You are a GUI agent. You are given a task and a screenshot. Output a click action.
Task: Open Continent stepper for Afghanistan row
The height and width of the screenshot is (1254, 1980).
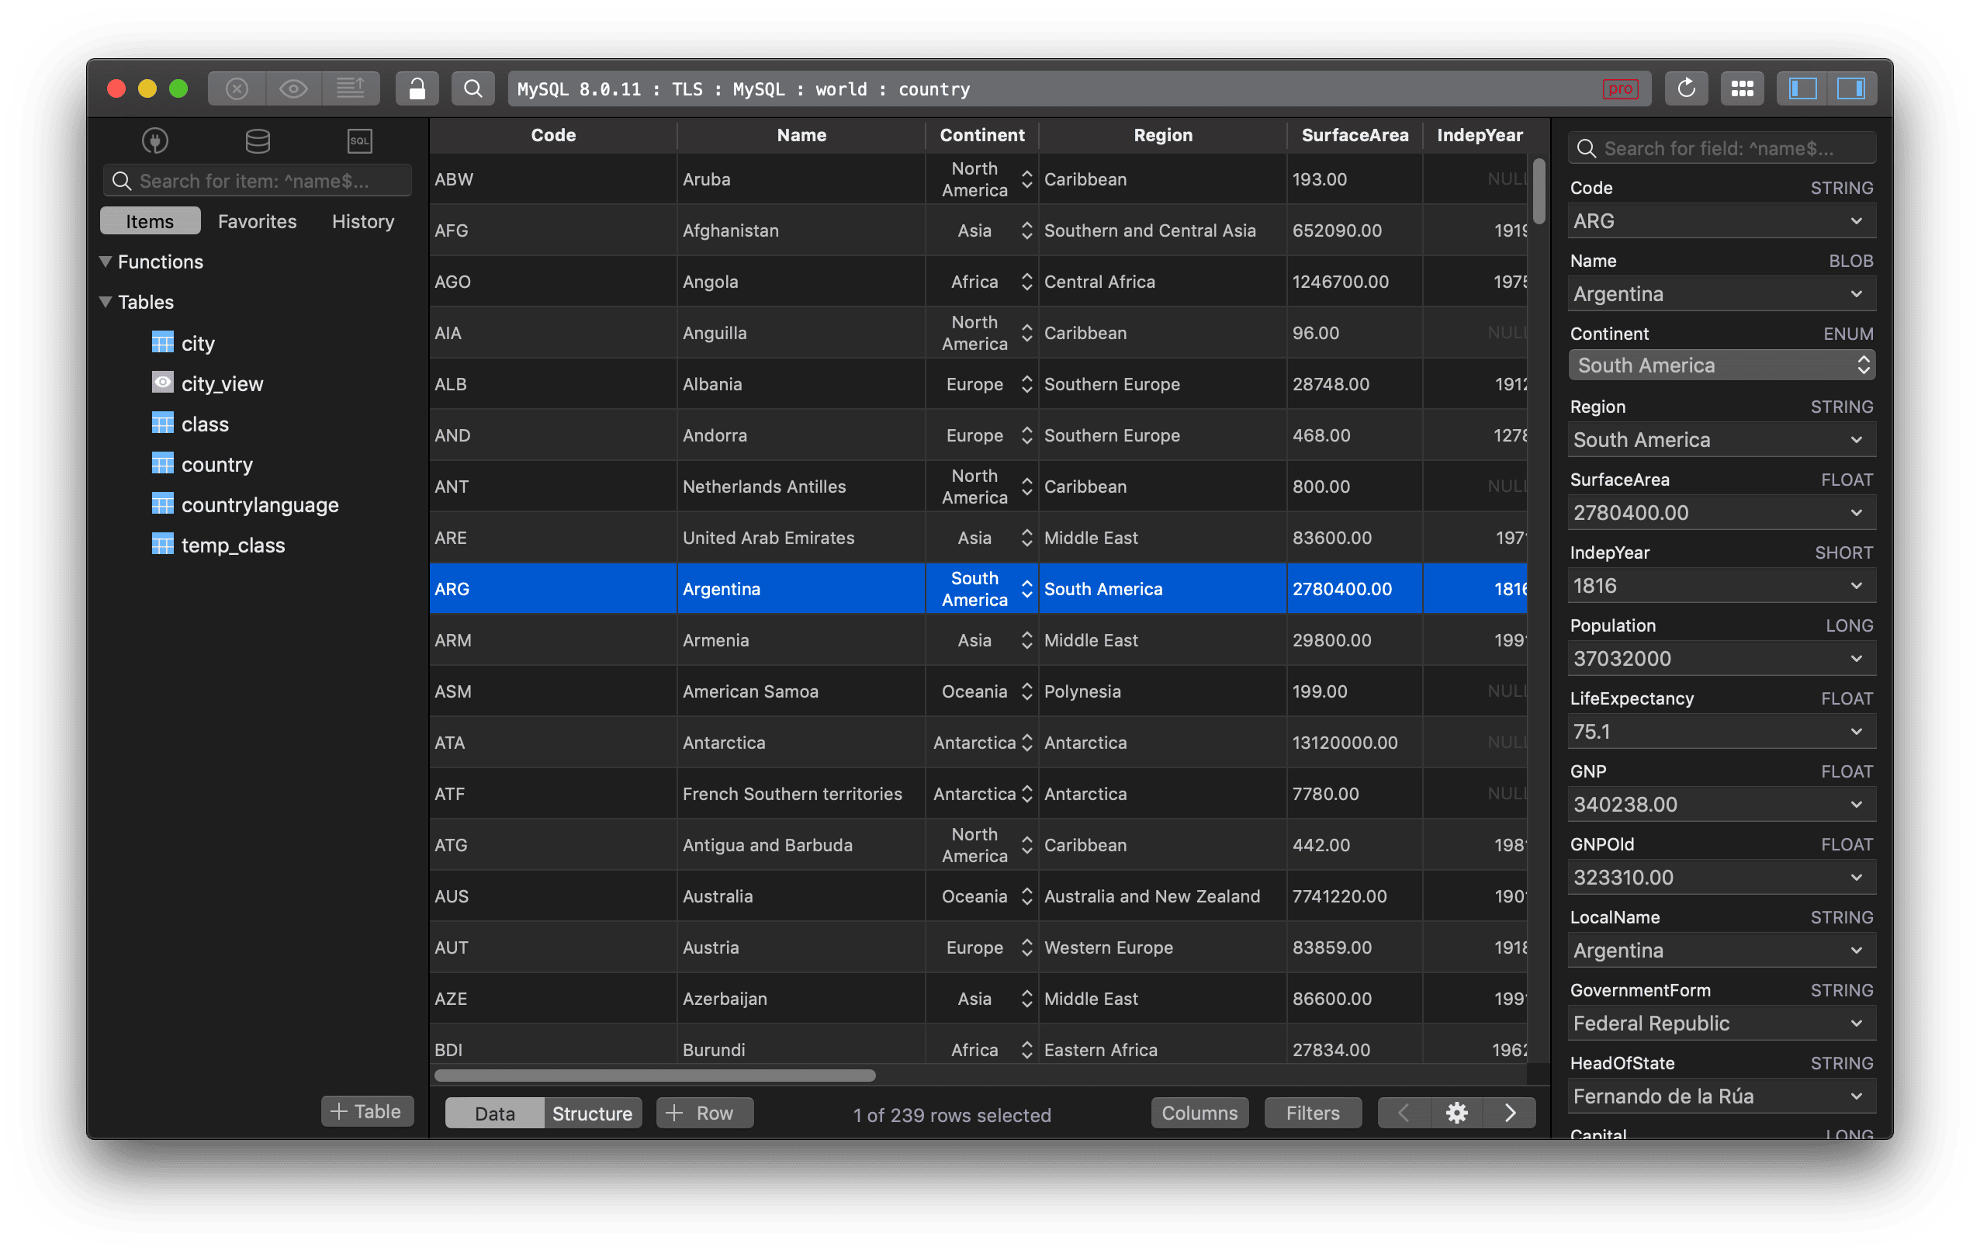point(1026,230)
